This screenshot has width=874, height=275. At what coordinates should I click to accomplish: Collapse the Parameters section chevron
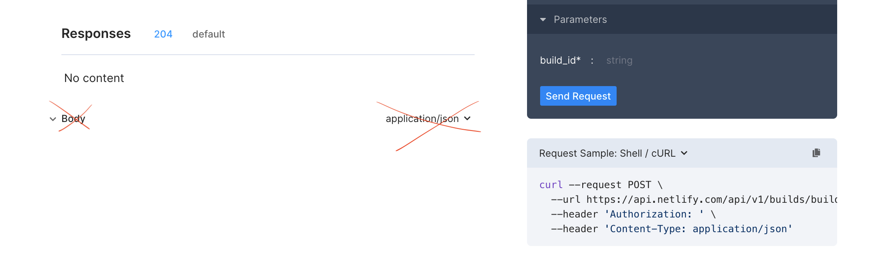click(x=543, y=19)
